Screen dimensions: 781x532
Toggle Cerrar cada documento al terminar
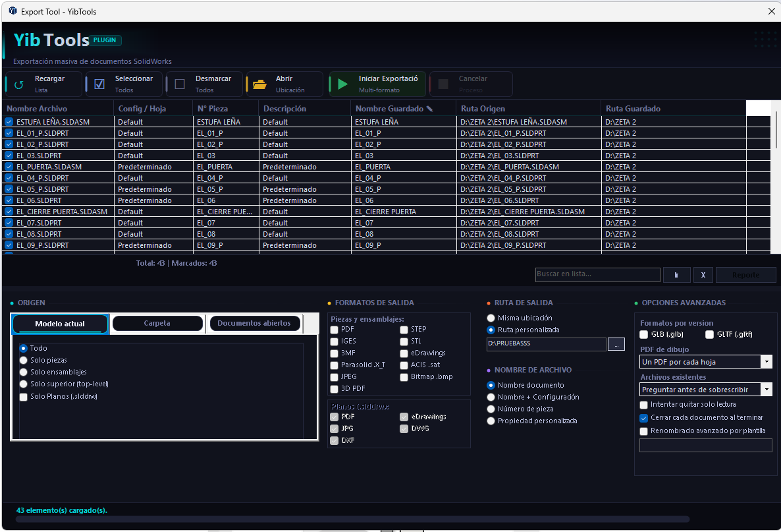pos(644,418)
